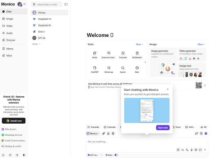
Task: Select Video in the left sidebar
Action: [x=14, y=26]
